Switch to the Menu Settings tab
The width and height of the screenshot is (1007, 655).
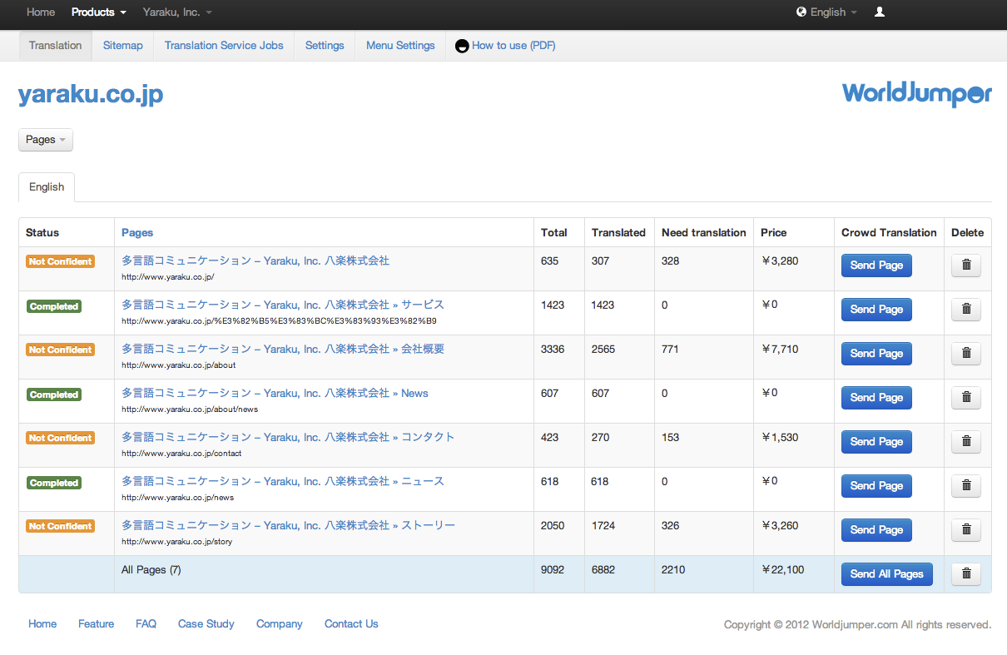[400, 46]
